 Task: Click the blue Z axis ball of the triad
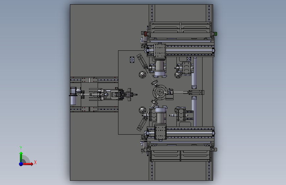click(21, 164)
